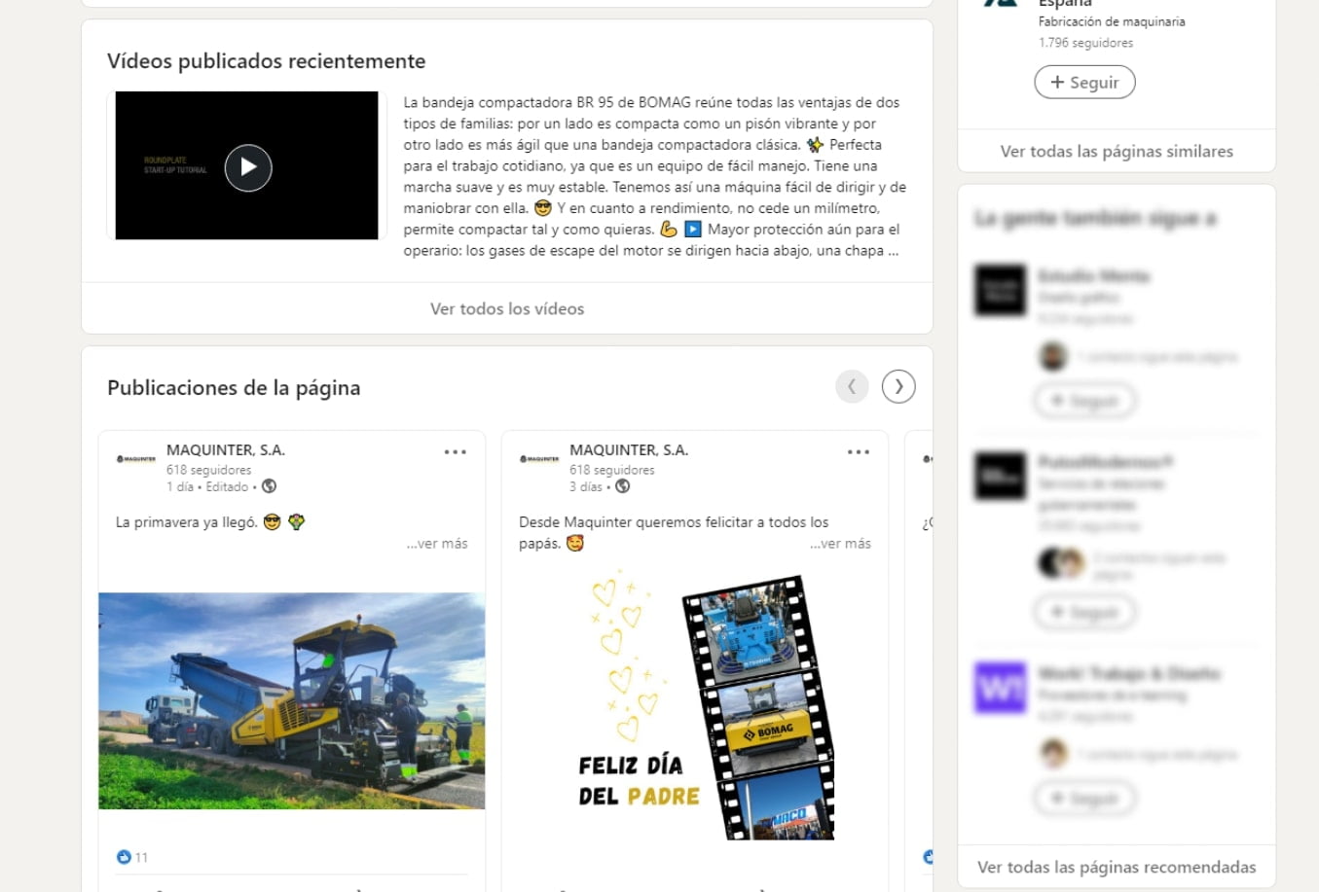Click '1.796 seguidores' text
Screen dimensions: 1319x892
click(x=1085, y=43)
